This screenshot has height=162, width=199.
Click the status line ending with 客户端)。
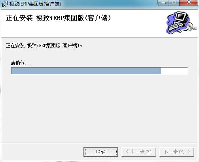(x=44, y=45)
